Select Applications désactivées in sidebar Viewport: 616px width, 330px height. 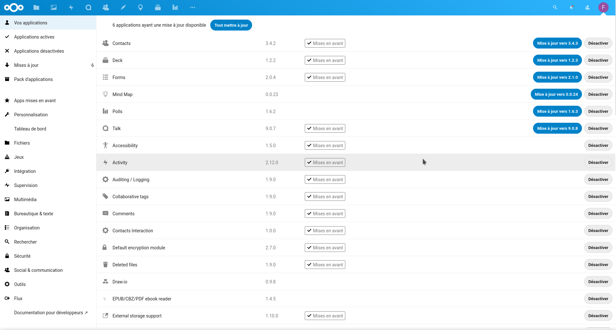[48, 51]
